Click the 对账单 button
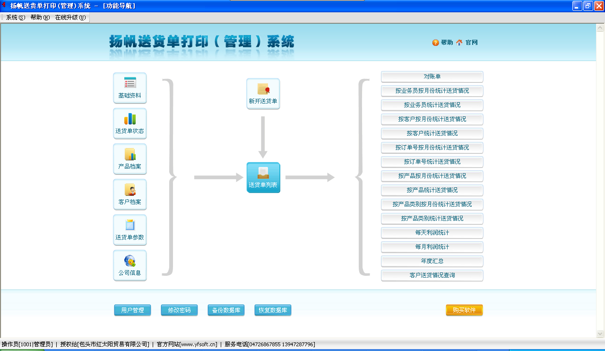Screen dimensions: 605x351 tap(432, 77)
